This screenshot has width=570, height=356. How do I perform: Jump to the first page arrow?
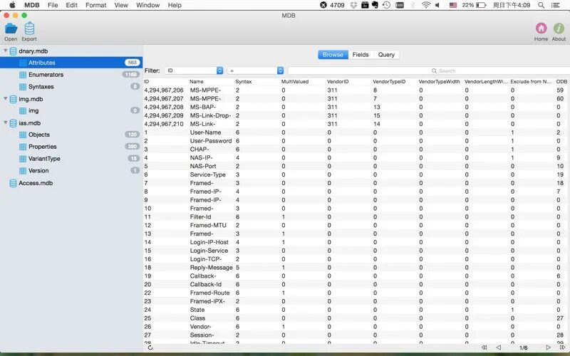[x=484, y=347]
